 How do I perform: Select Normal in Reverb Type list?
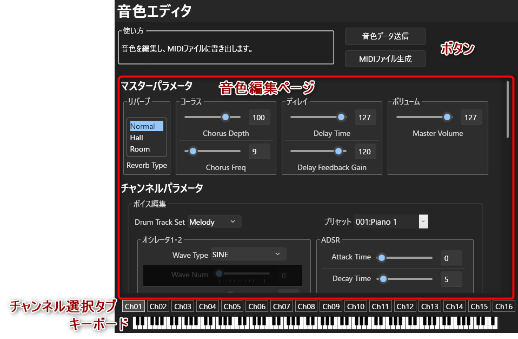pyautogui.click(x=147, y=126)
